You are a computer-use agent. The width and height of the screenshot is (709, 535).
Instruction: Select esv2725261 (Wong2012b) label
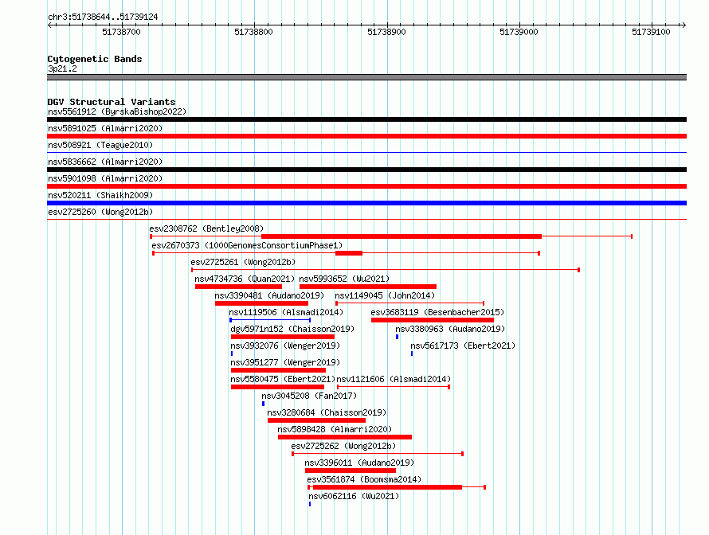(243, 262)
